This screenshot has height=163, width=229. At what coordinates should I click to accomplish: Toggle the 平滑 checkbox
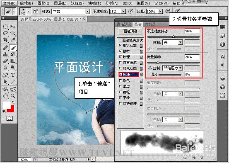[x=121, y=97]
